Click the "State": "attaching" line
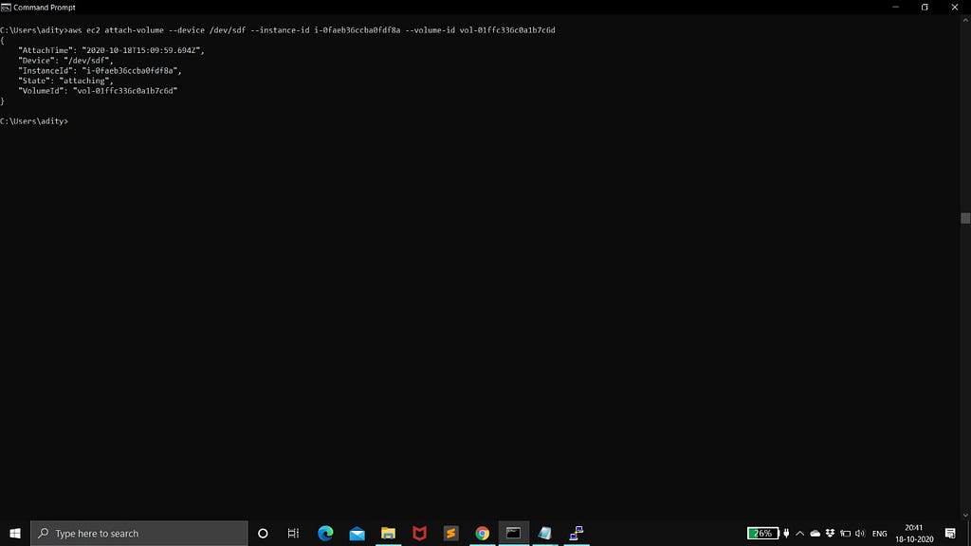 65,81
